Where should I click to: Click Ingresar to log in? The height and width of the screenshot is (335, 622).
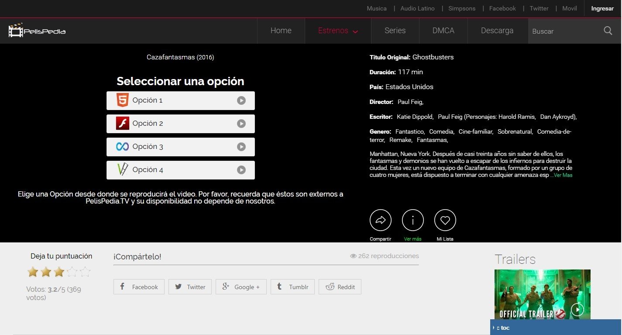pyautogui.click(x=602, y=8)
